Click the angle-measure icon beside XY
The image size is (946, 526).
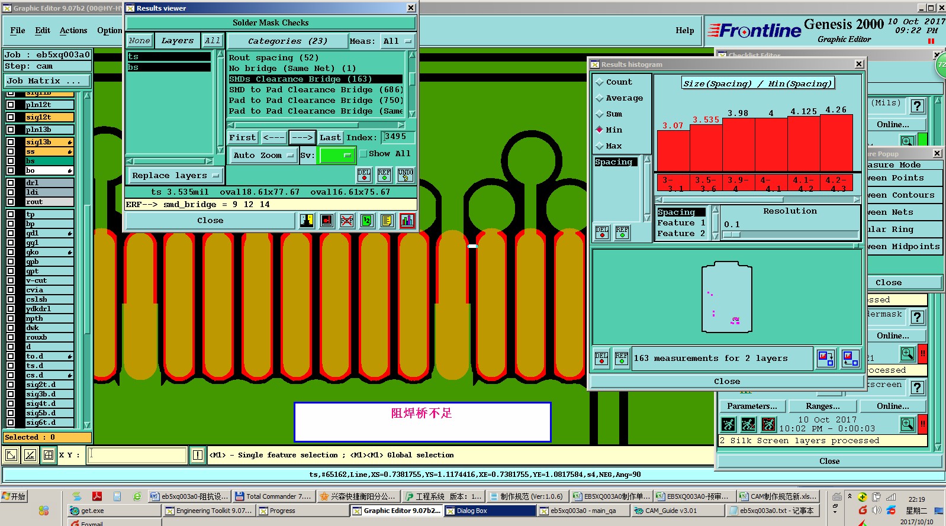coord(30,455)
